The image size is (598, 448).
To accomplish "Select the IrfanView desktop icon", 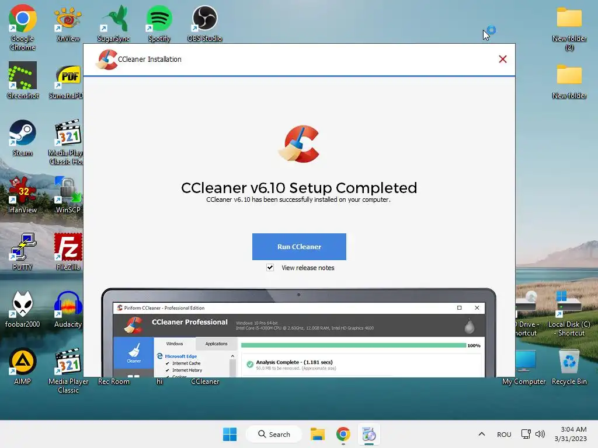I will pyautogui.click(x=23, y=195).
